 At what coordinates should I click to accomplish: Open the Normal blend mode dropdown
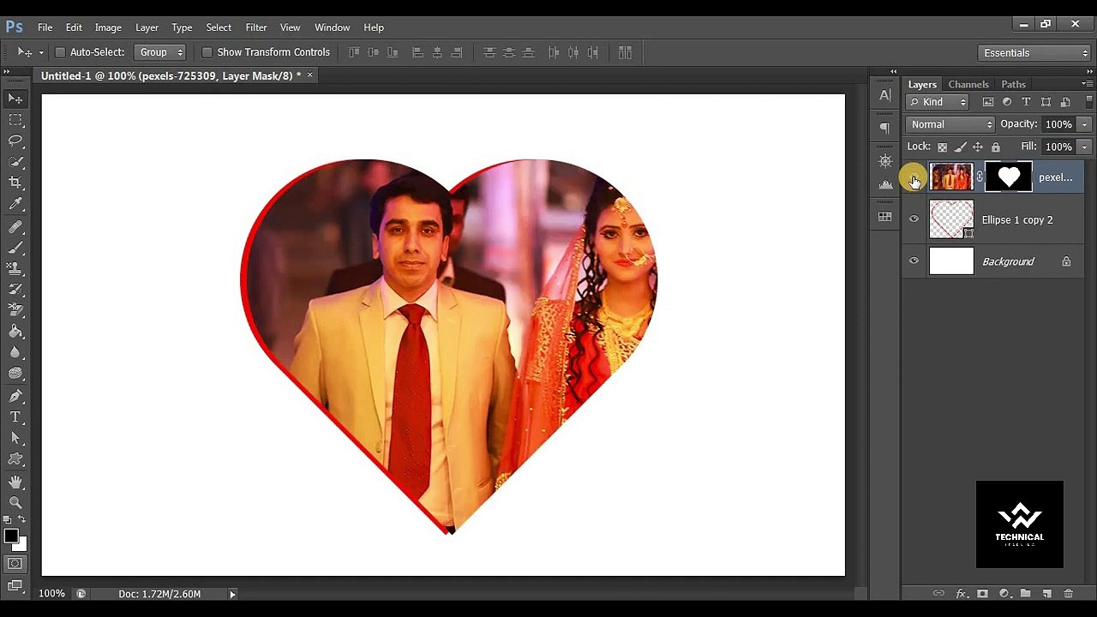pos(950,124)
